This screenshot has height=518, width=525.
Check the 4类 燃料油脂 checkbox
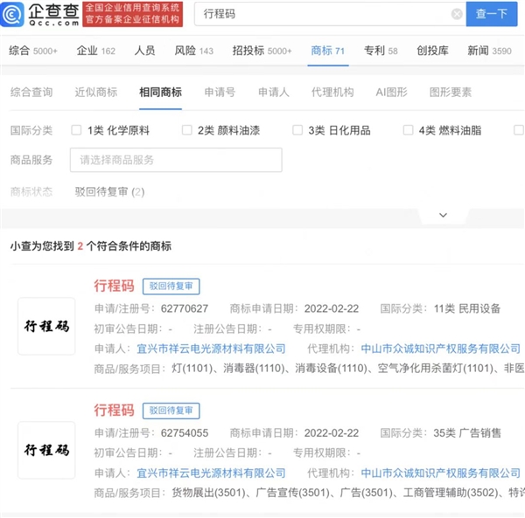point(408,130)
